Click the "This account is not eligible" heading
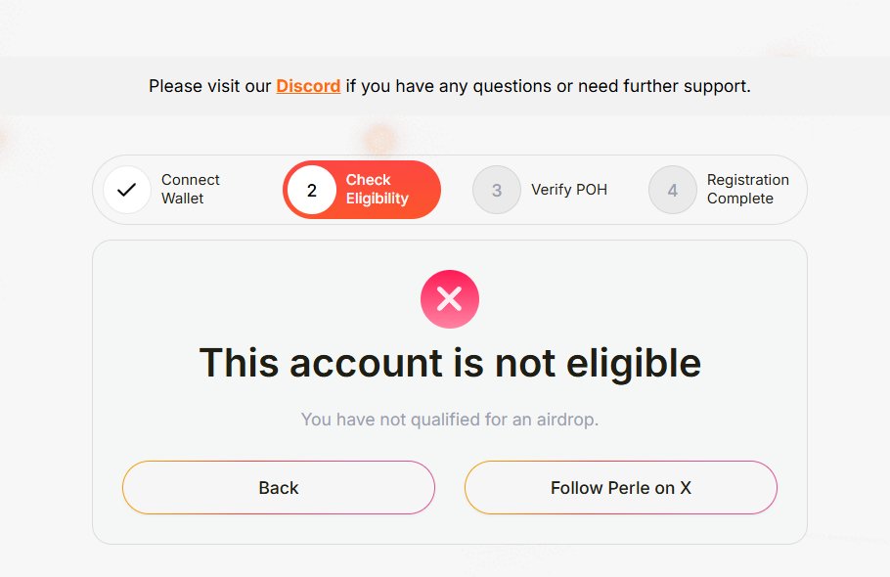 (x=450, y=363)
